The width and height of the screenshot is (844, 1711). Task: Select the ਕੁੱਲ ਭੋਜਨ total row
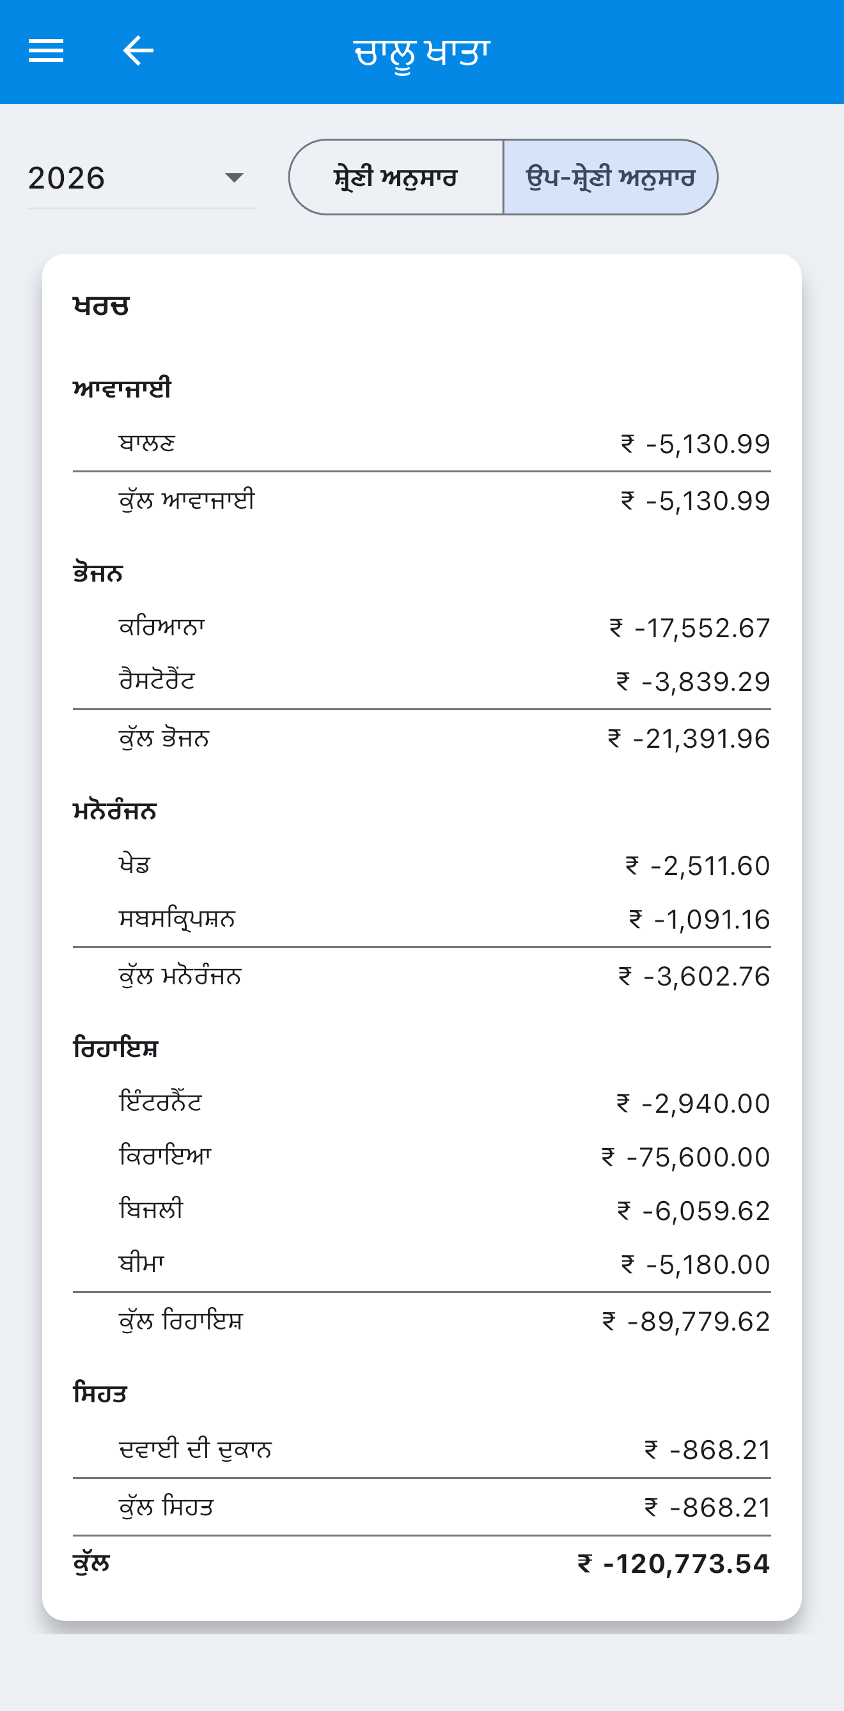pos(422,739)
